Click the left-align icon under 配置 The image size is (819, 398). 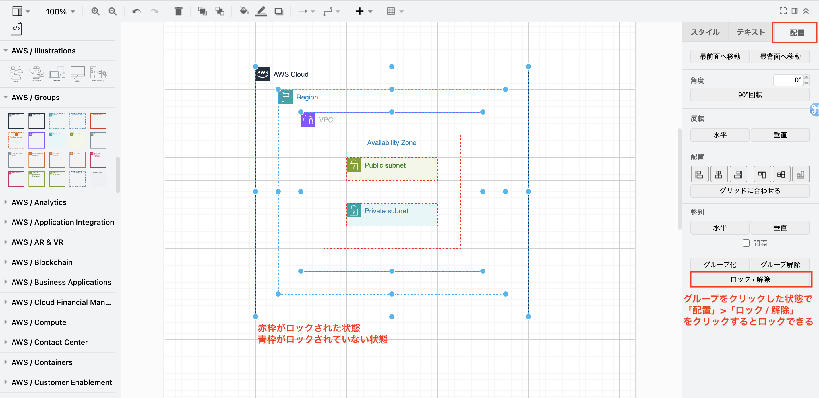[x=699, y=174]
